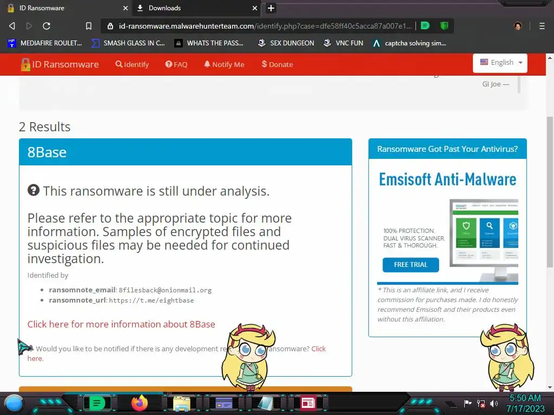Open the captcha solving sim... bookmark
The width and height of the screenshot is (554, 415).
(410, 43)
